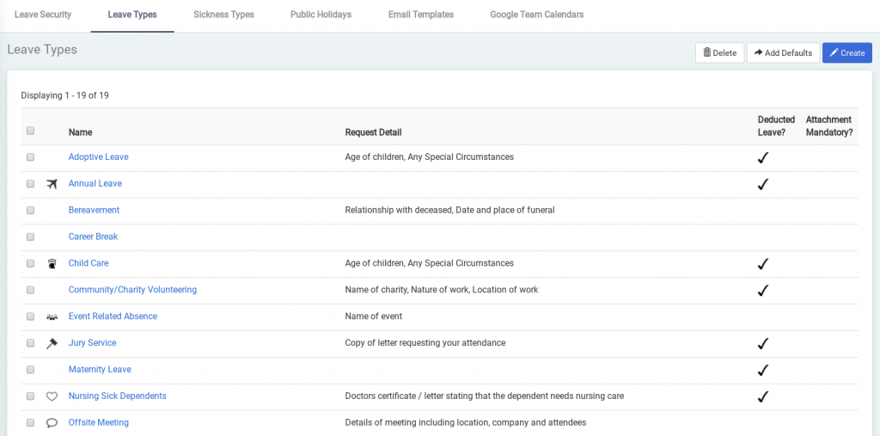880x436 pixels.
Task: Check the Career Break row checkbox
Action: [x=31, y=237]
